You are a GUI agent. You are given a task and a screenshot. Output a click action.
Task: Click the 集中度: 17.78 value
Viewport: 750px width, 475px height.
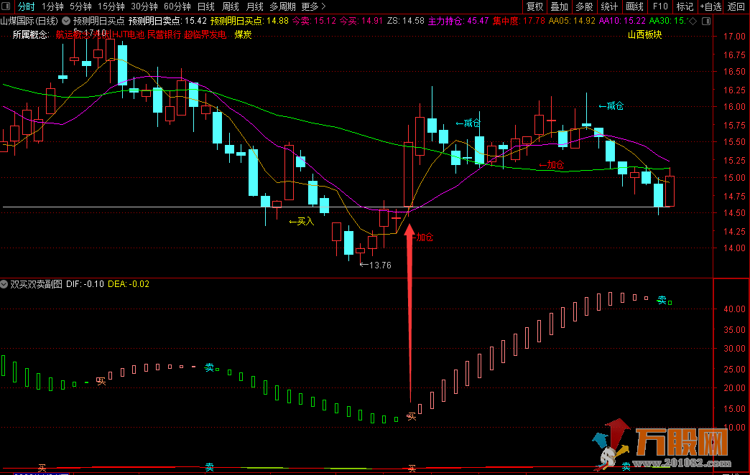point(519,21)
